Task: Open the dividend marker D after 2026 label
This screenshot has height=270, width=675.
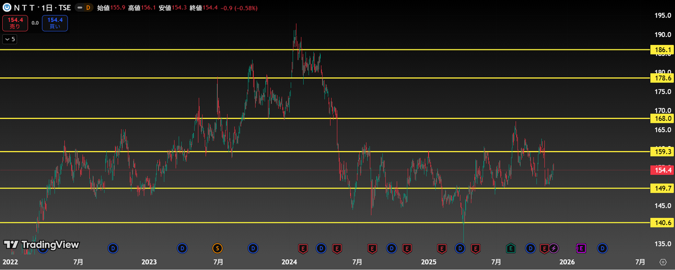Action: click(x=602, y=248)
